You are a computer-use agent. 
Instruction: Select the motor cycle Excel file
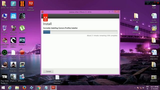(x=154, y=18)
